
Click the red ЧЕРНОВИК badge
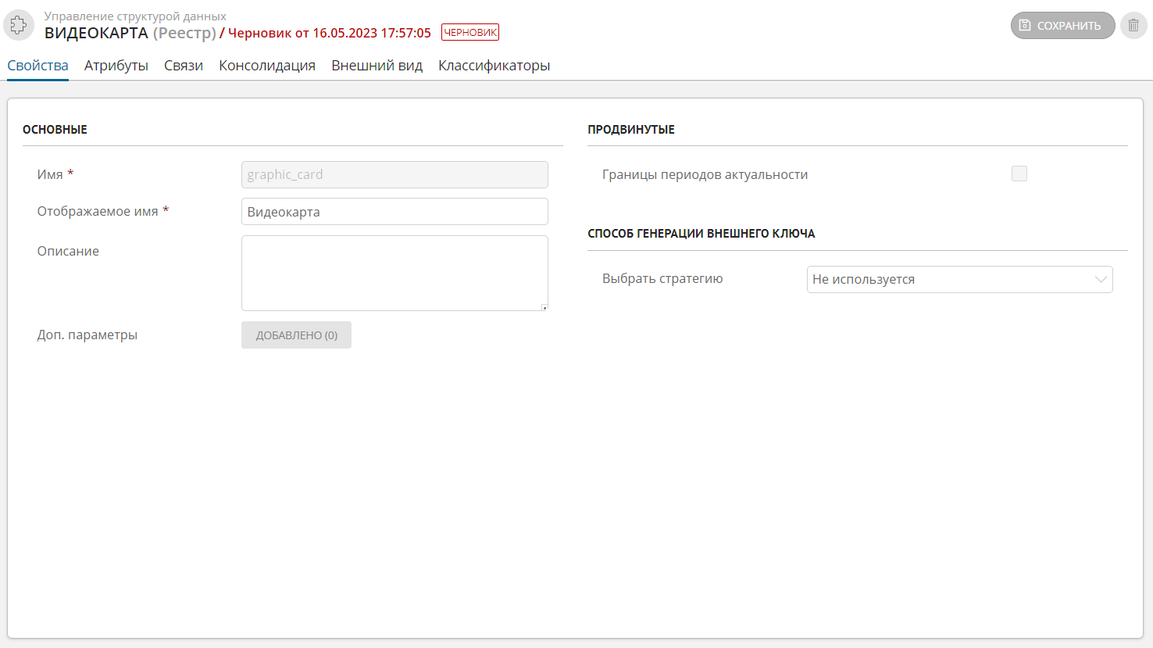pyautogui.click(x=470, y=33)
